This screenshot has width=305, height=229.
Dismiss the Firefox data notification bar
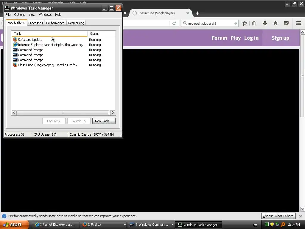point(301,216)
